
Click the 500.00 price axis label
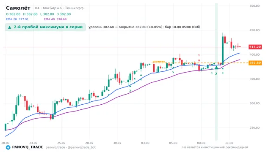click(x=254, y=5)
